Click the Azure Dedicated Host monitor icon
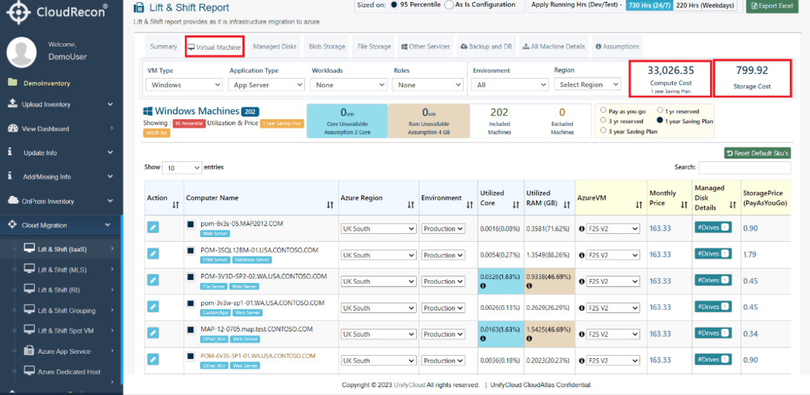 (x=29, y=371)
